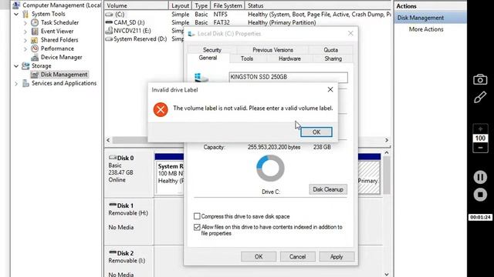494x277 pixels.
Task: Click the Disk Cleanup button
Action: click(x=328, y=189)
